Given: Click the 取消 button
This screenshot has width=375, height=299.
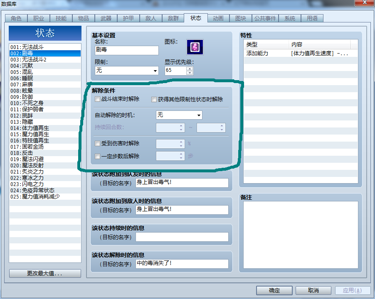Looking at the screenshot, I should point(313,290).
